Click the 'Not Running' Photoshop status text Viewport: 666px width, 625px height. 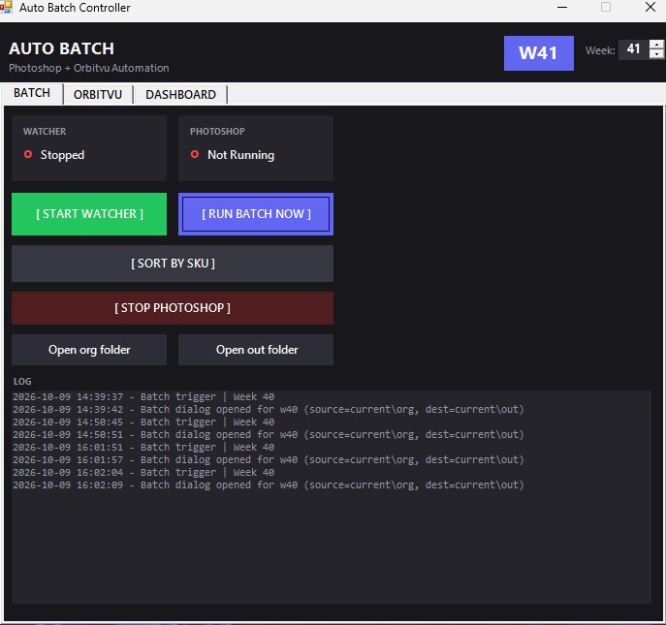click(240, 155)
